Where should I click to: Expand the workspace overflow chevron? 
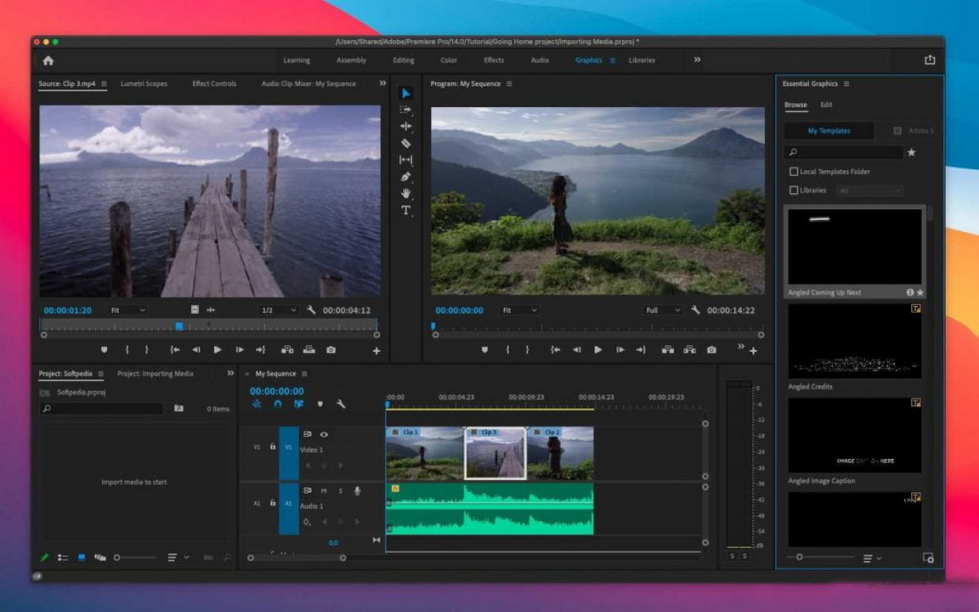tap(697, 60)
